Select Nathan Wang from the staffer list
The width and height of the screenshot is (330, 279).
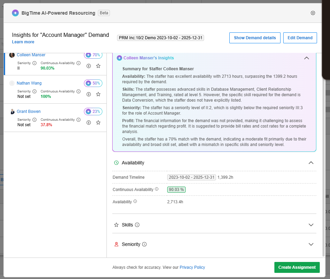click(x=29, y=83)
